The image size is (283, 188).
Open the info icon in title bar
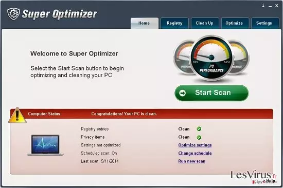(x=263, y=6)
